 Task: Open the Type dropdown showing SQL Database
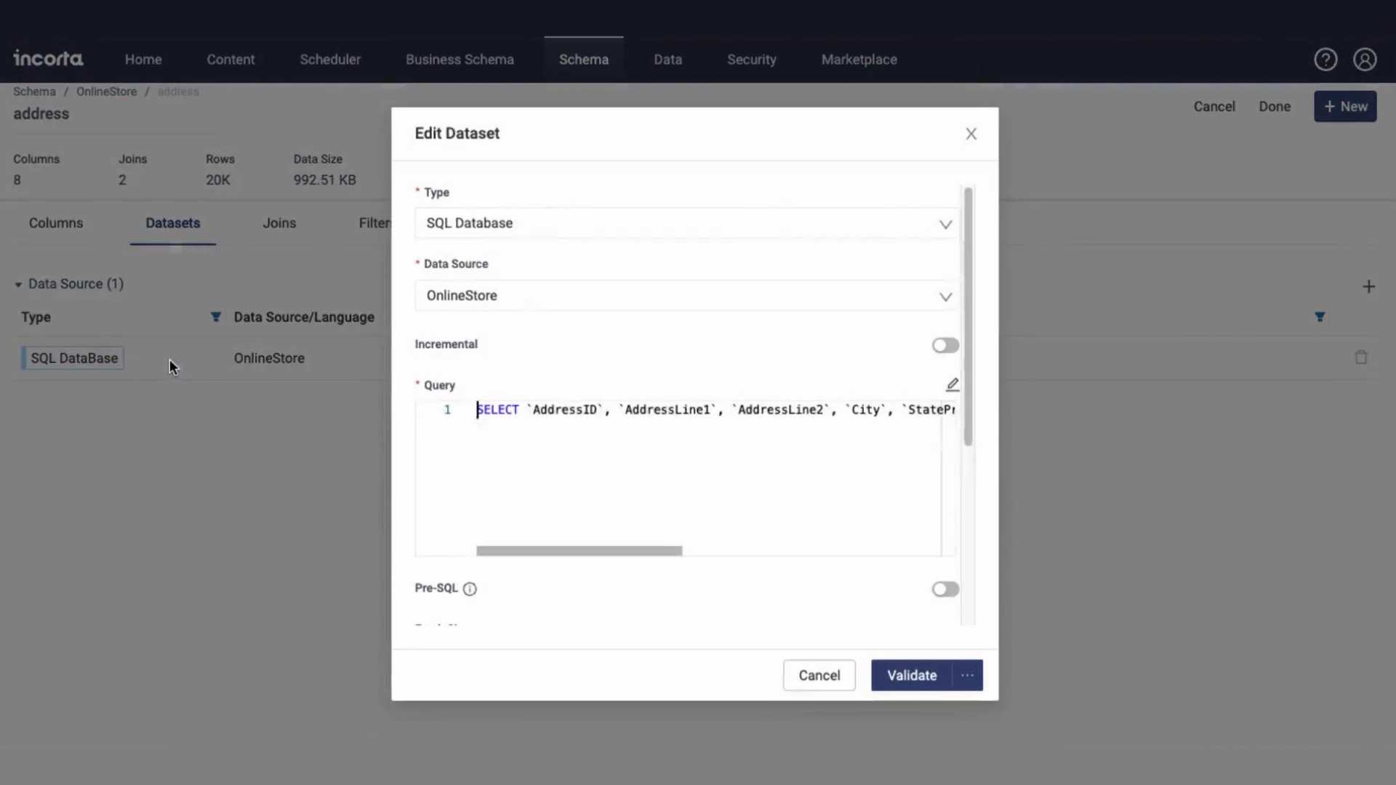(x=686, y=223)
